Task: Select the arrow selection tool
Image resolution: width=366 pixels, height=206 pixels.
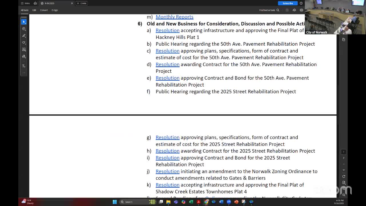Action: [x=24, y=22]
